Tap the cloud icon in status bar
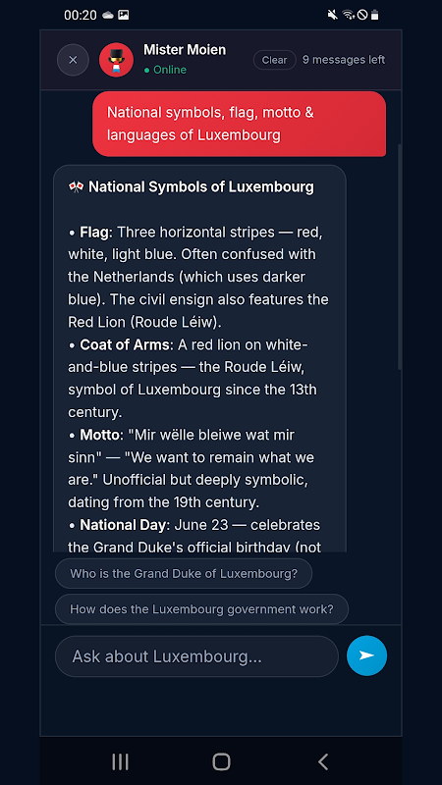Screen dimensions: 442x785 coord(108,15)
